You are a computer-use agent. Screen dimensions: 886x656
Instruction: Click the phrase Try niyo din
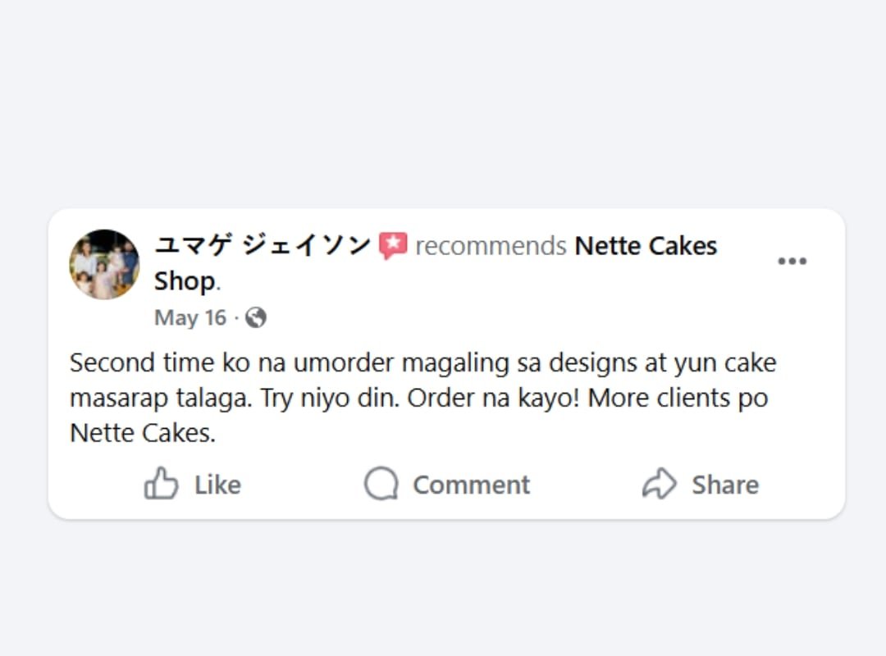pyautogui.click(x=330, y=398)
